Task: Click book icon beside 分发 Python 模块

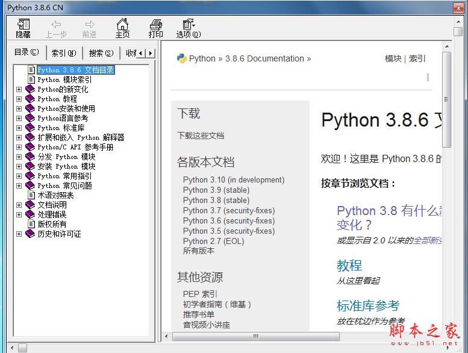Action: click(x=30, y=157)
